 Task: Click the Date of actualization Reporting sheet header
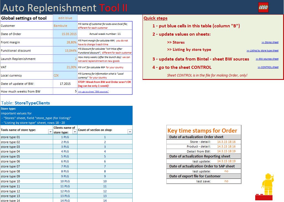click(x=200, y=156)
